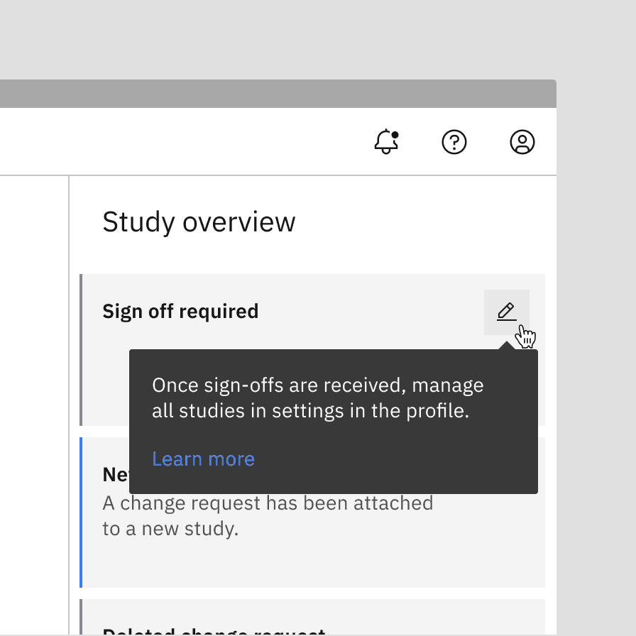
Task: Click the avatar icon to open account settings
Action: [522, 142]
